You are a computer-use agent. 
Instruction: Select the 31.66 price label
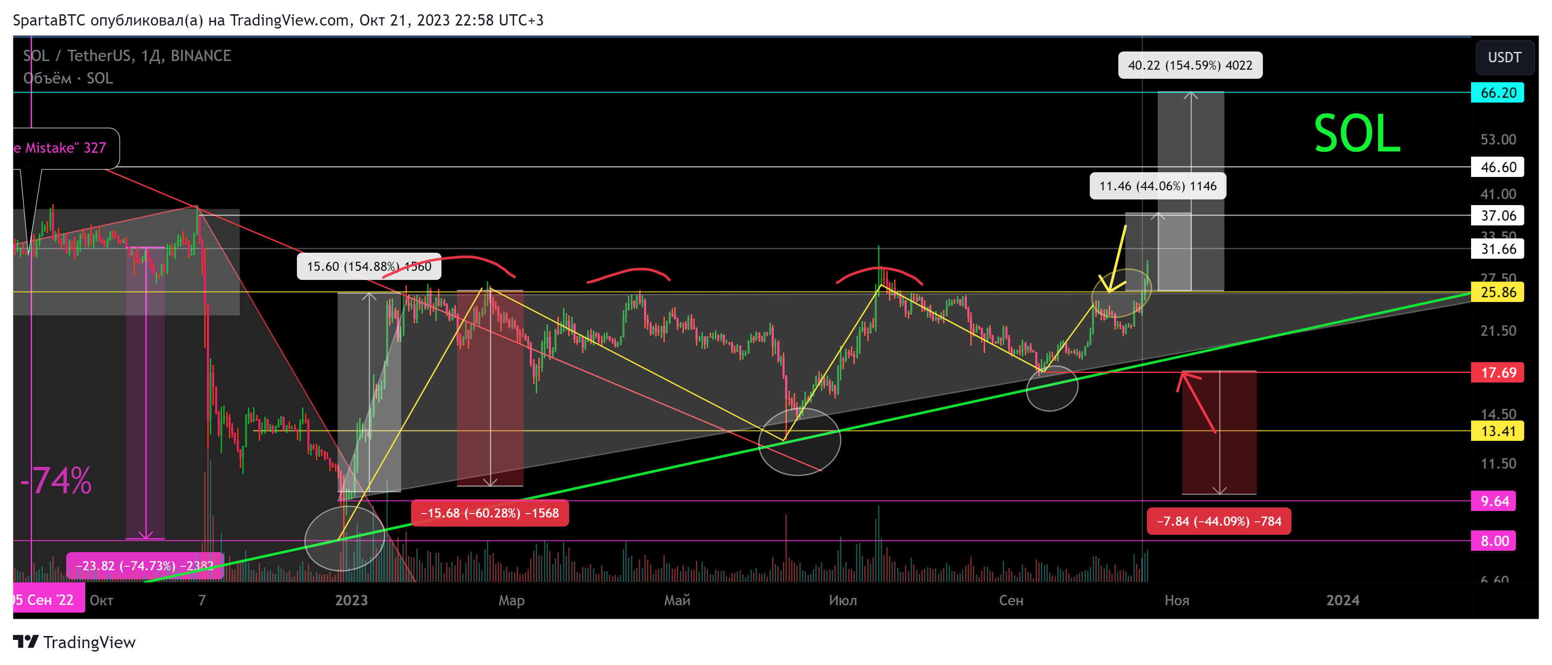click(x=1497, y=249)
